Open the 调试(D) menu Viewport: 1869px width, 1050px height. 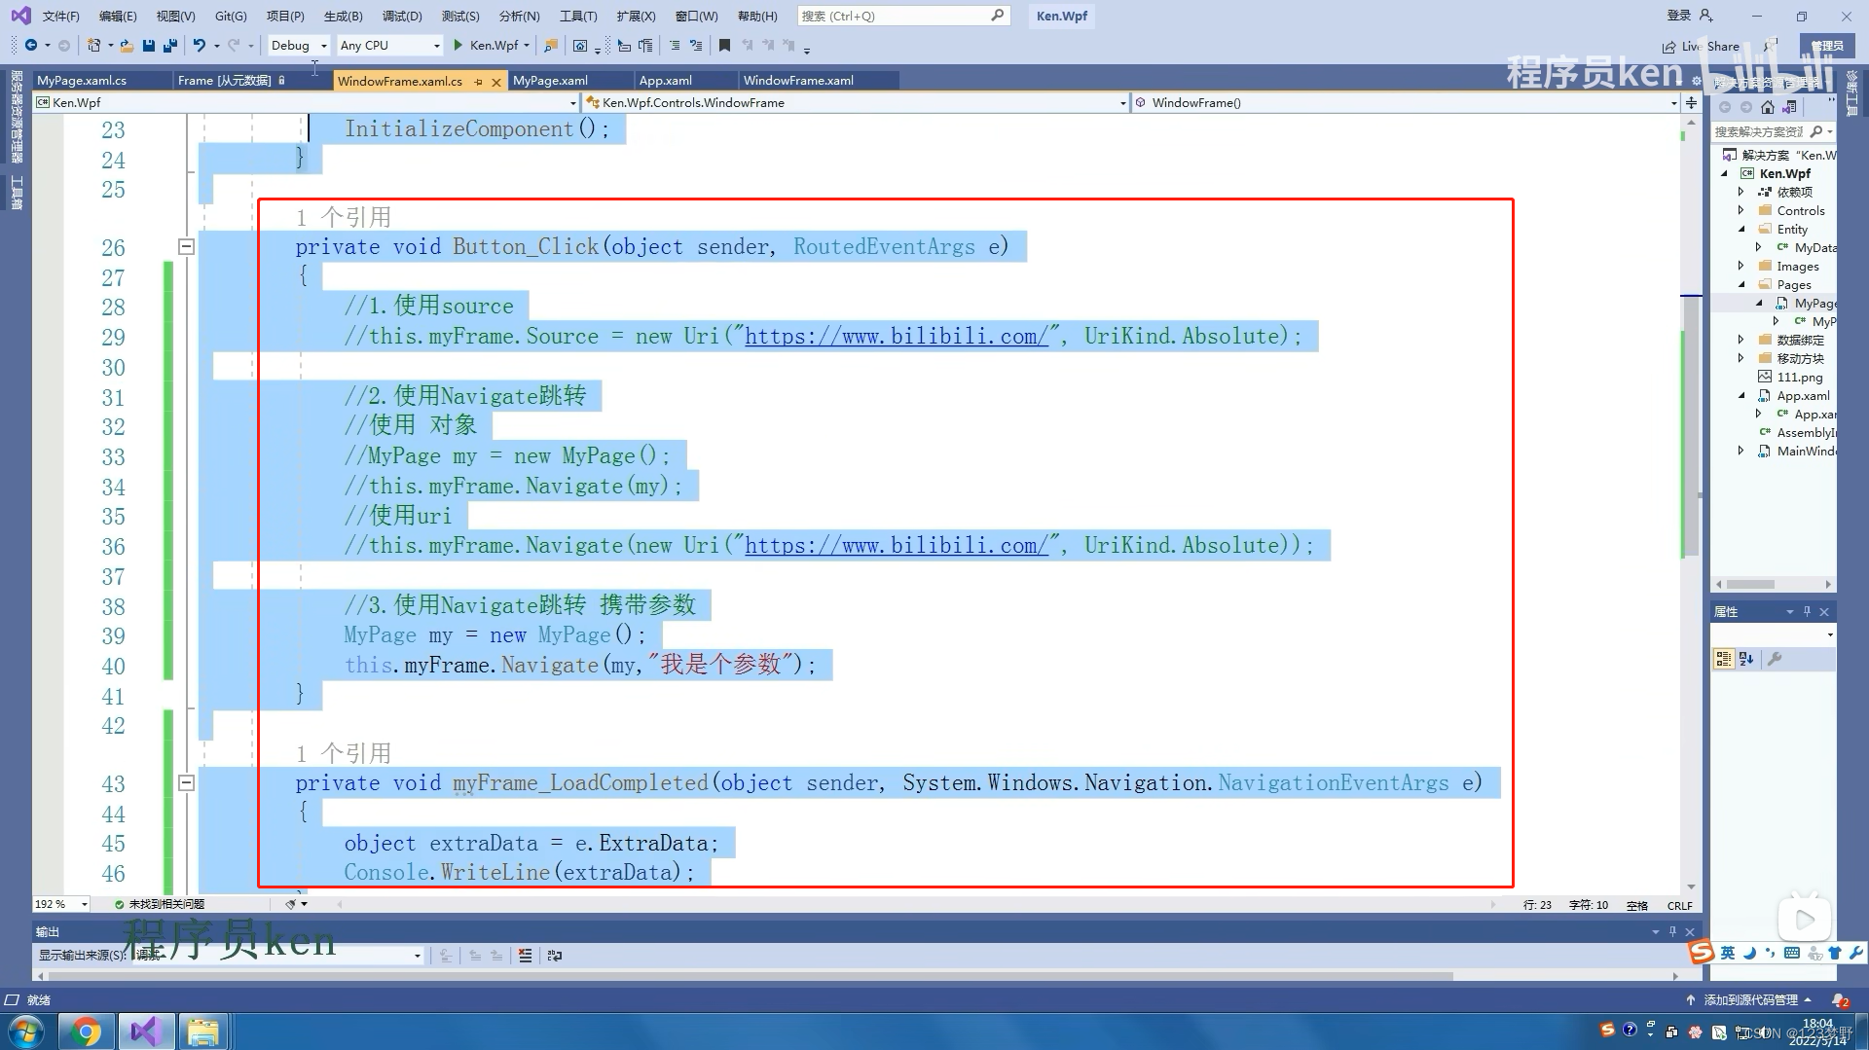click(402, 16)
